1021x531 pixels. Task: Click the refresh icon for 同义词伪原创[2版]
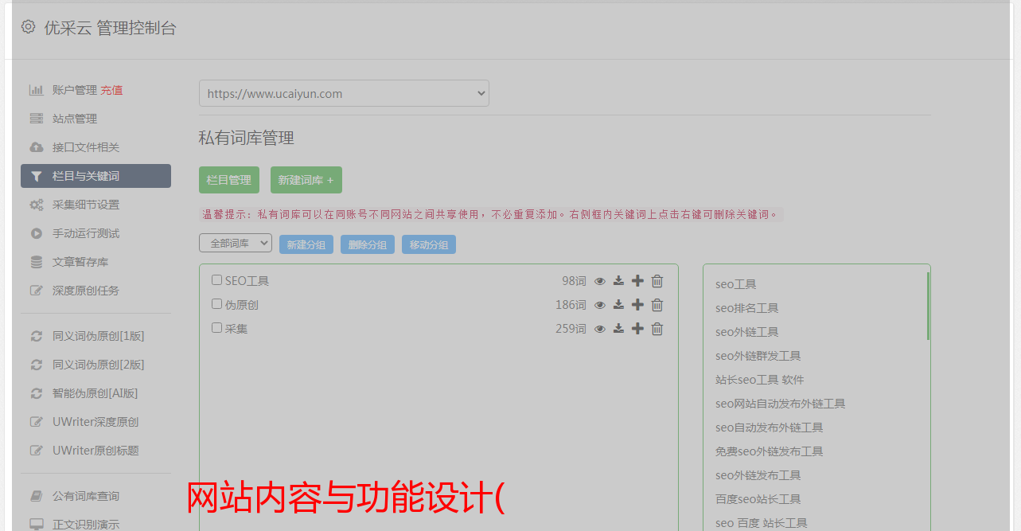pyautogui.click(x=36, y=365)
